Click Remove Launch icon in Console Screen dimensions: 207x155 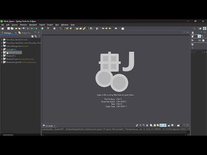pyautogui.click(x=140, y=125)
